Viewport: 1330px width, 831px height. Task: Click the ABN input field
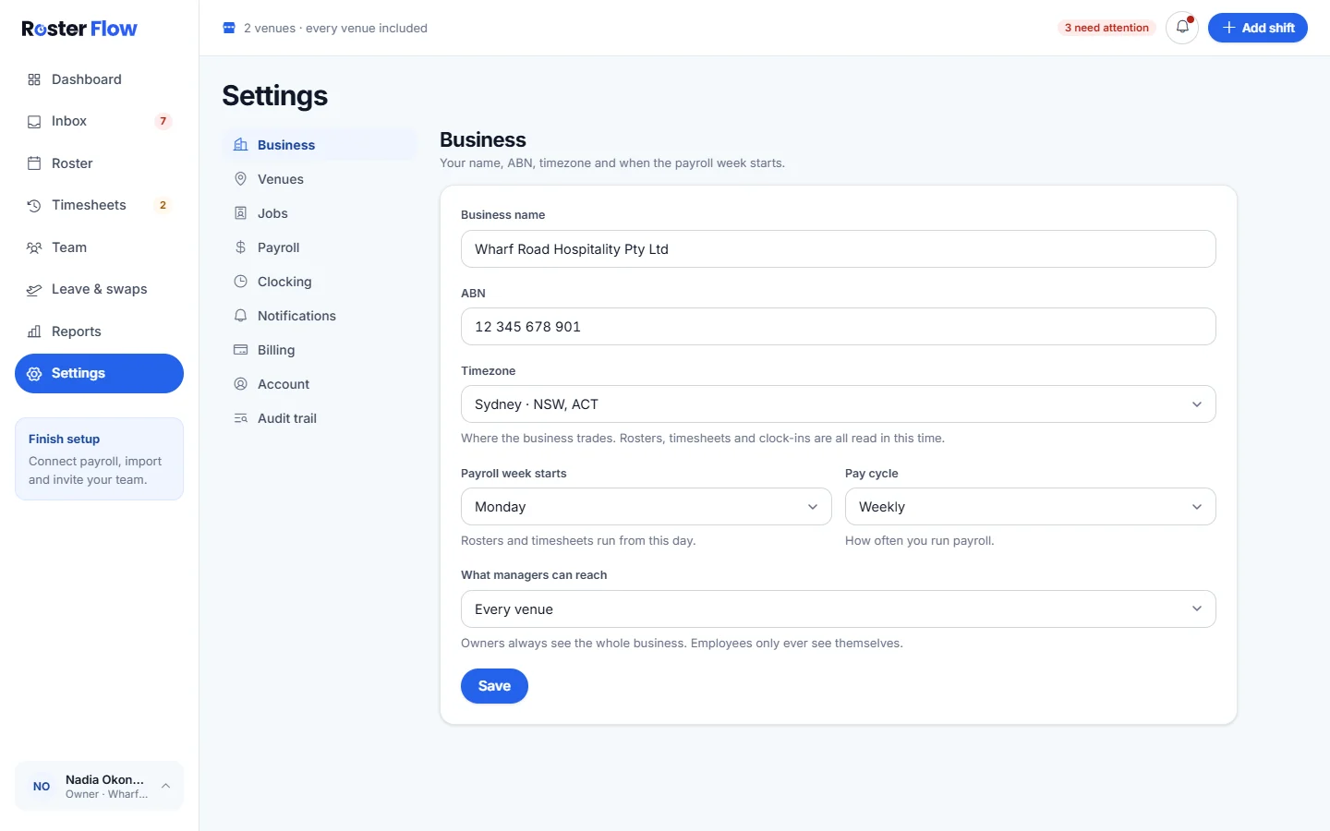click(x=838, y=327)
